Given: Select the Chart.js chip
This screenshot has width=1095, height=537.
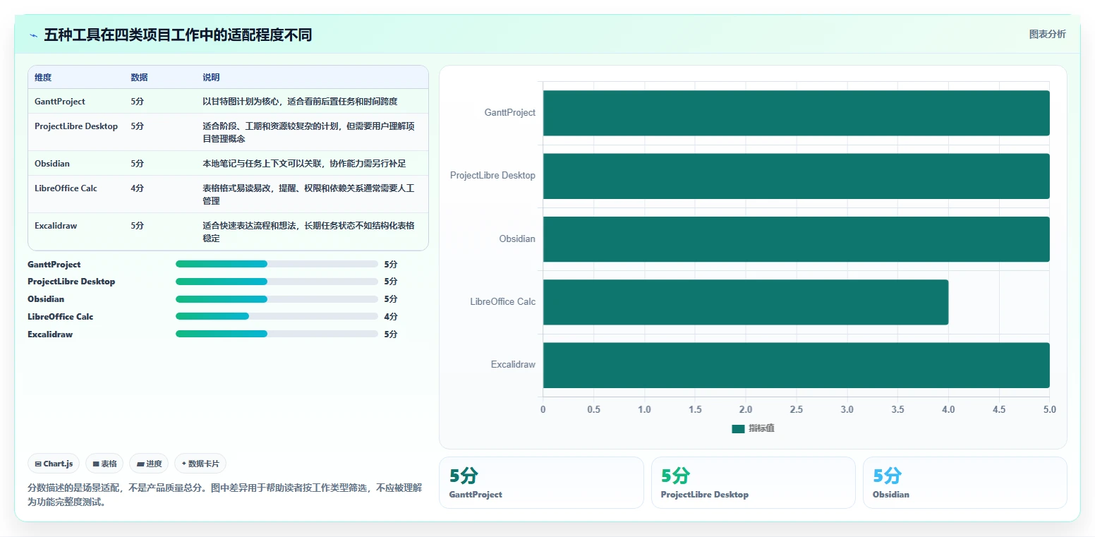Looking at the screenshot, I should [x=54, y=464].
